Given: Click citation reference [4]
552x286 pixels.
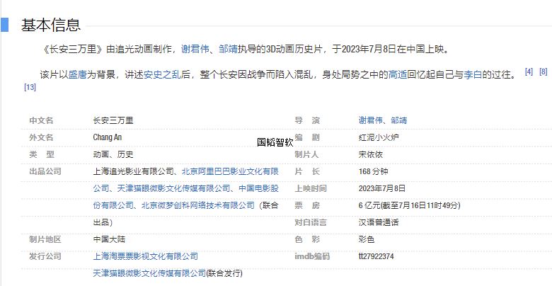Looking at the screenshot, I should pos(529,71).
